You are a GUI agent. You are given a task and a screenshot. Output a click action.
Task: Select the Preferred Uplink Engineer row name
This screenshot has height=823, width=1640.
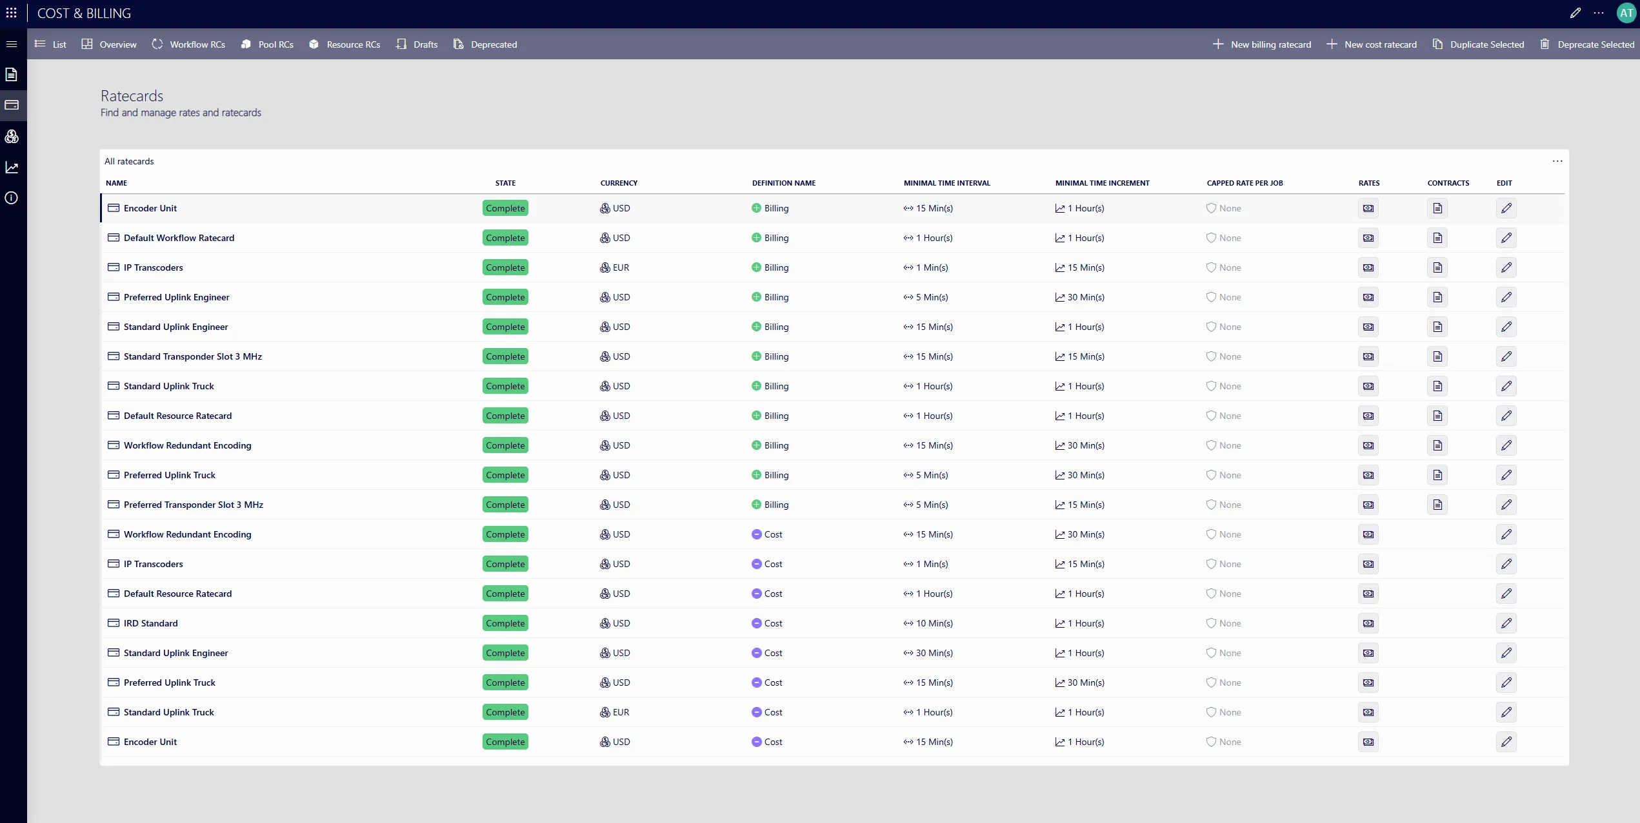click(x=177, y=297)
